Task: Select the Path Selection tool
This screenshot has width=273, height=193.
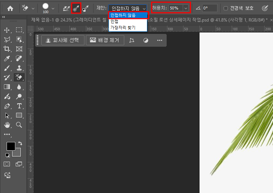Action: point(7,115)
